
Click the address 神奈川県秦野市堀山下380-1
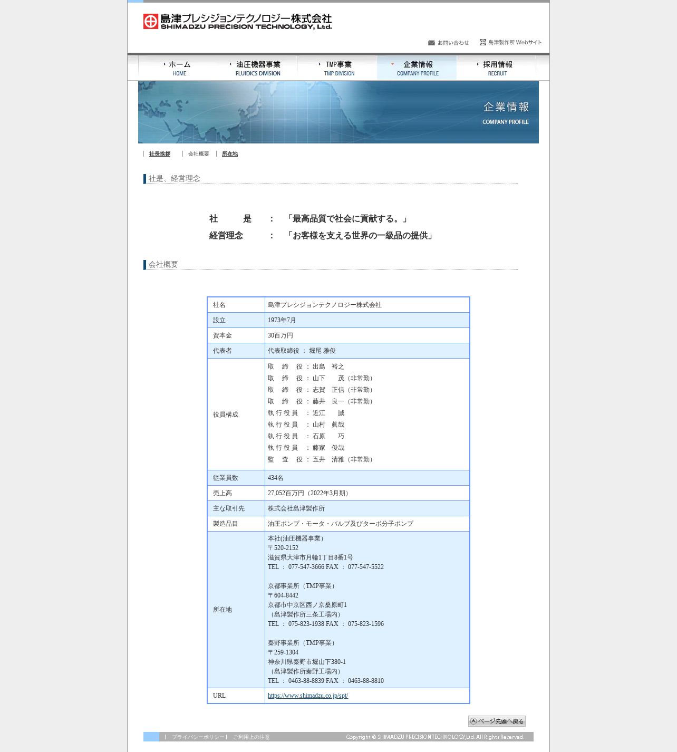click(307, 662)
